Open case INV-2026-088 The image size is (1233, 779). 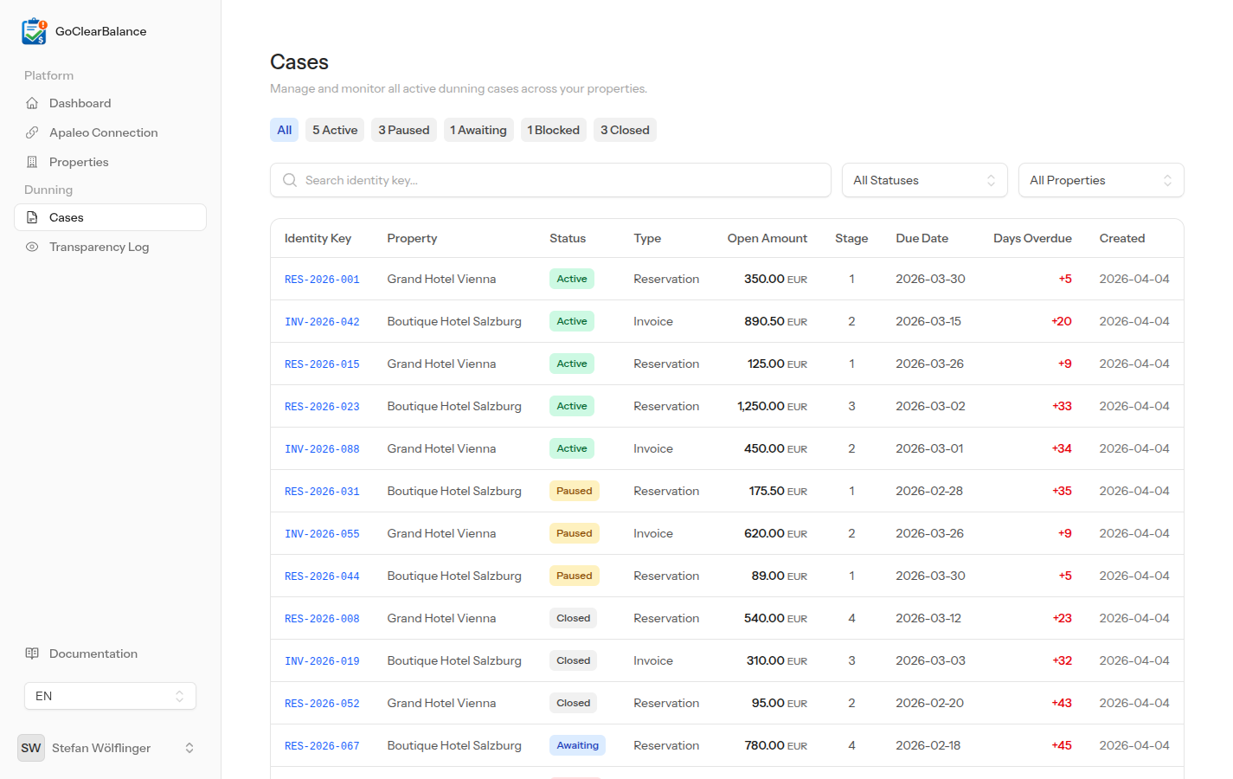pos(322,449)
